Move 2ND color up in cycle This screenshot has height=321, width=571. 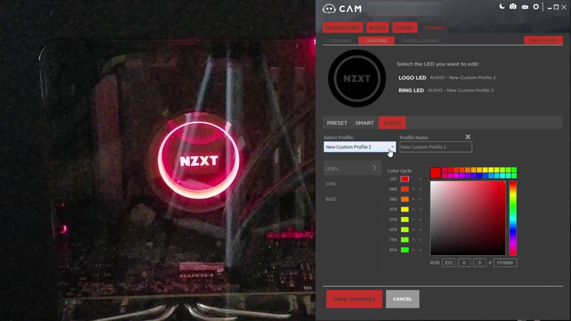pyautogui.click(x=413, y=189)
